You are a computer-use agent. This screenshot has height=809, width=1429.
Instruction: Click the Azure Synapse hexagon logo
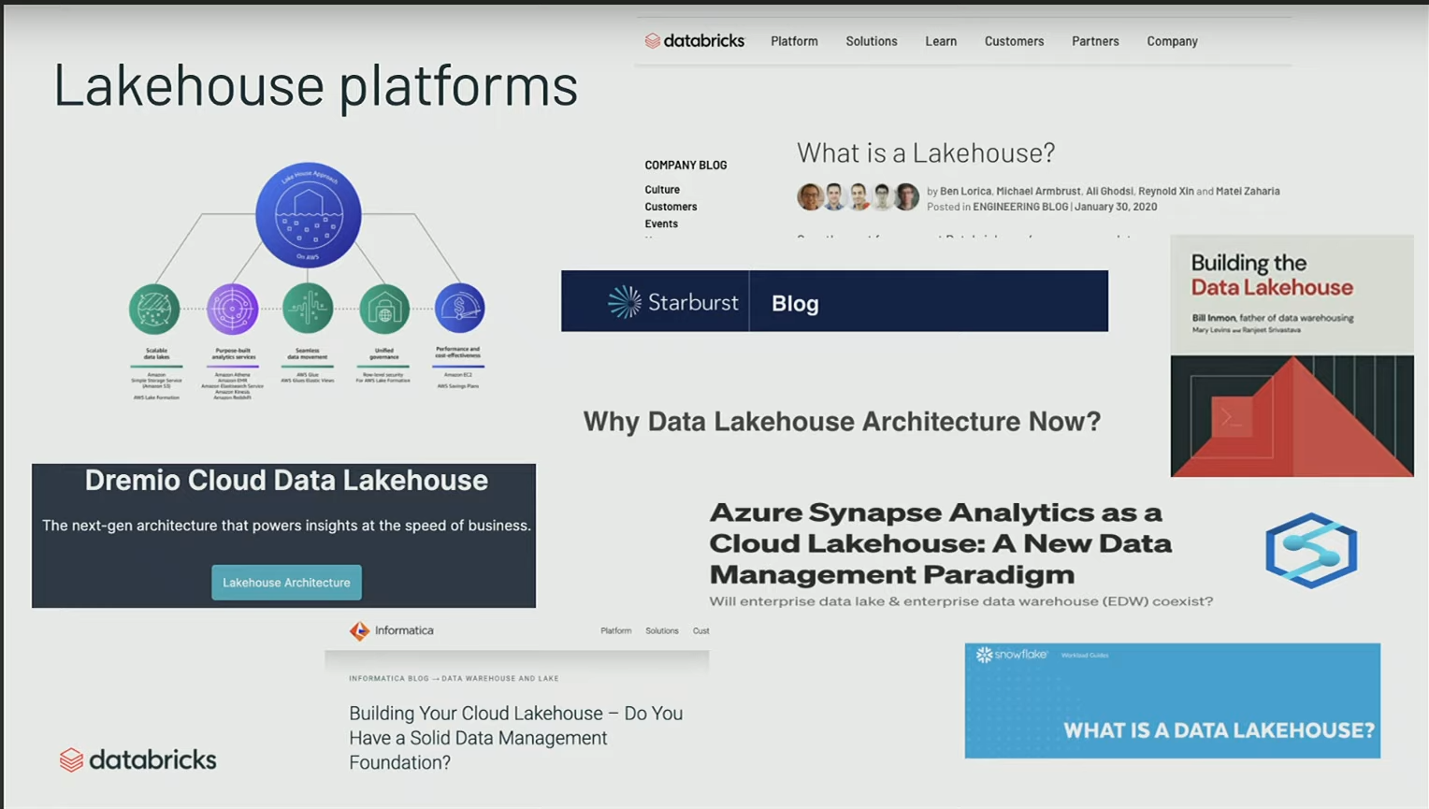(x=1311, y=550)
